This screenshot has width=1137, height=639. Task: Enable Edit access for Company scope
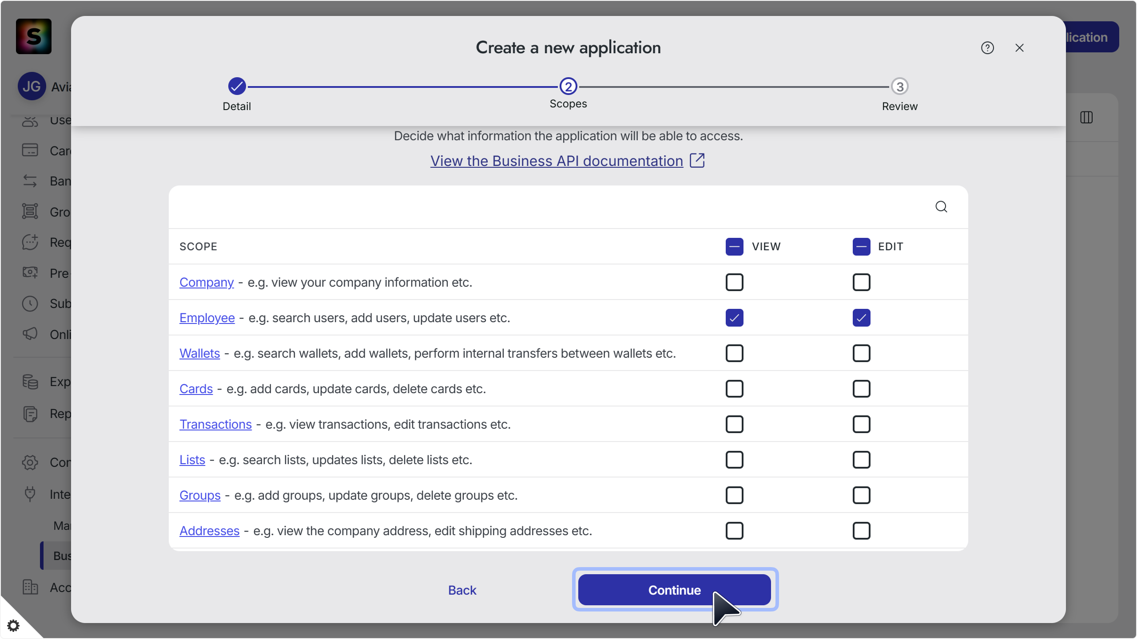coord(861,282)
